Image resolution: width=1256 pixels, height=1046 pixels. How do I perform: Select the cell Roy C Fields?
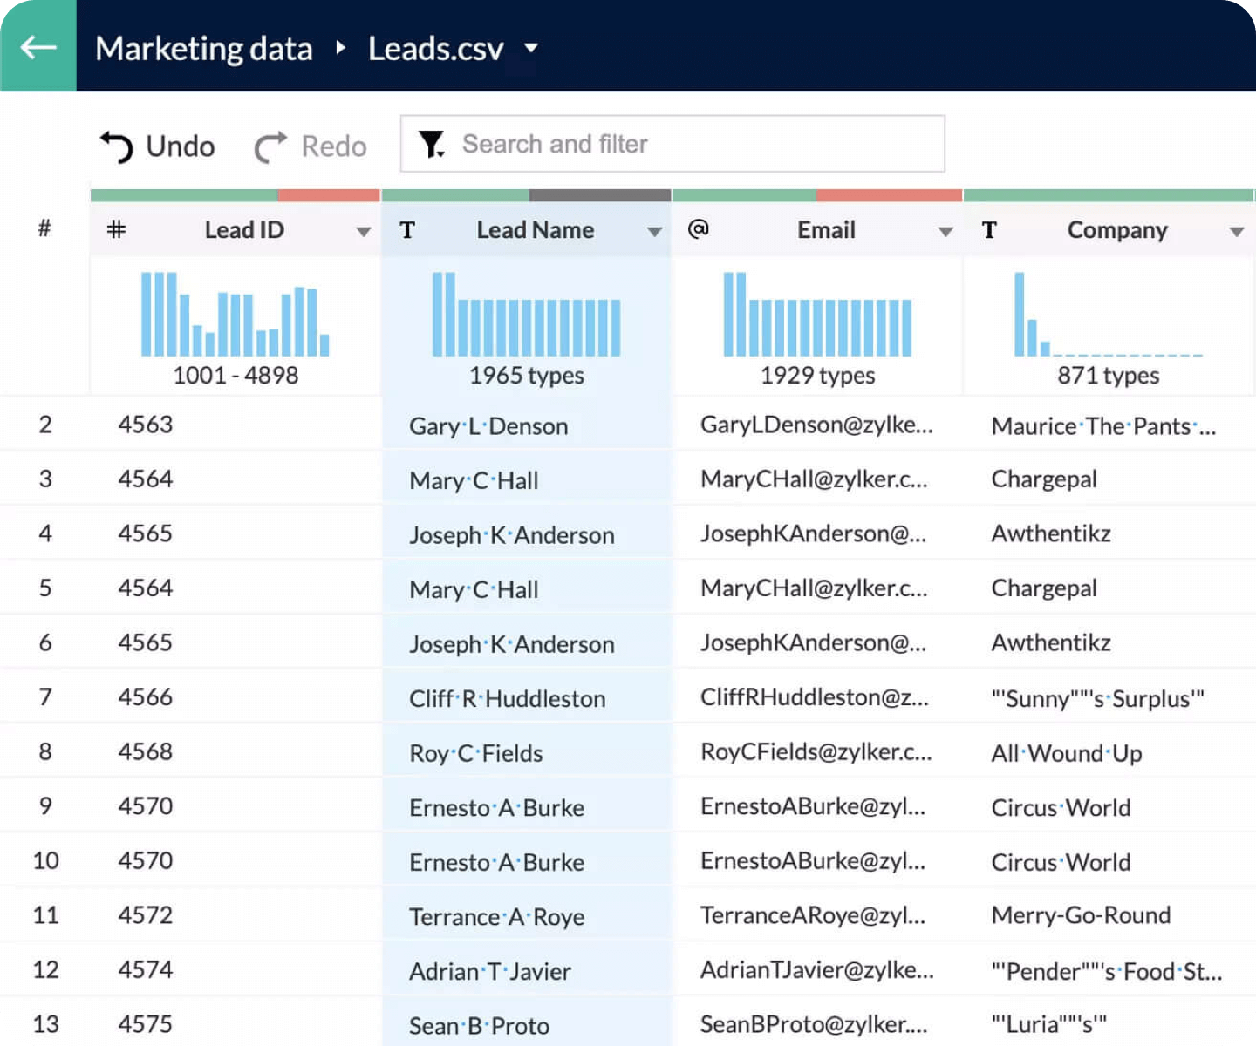coord(527,752)
